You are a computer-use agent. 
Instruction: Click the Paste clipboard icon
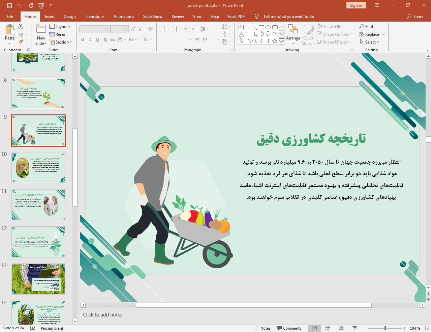click(10, 30)
